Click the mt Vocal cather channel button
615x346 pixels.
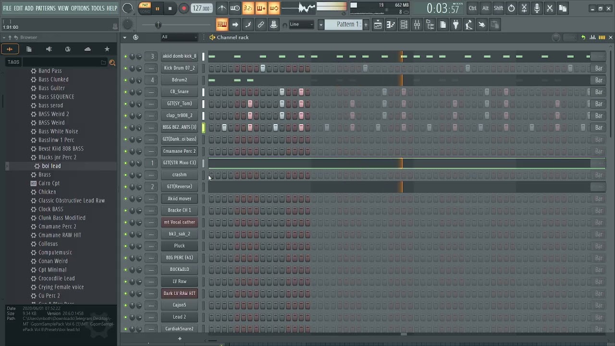[x=179, y=222]
